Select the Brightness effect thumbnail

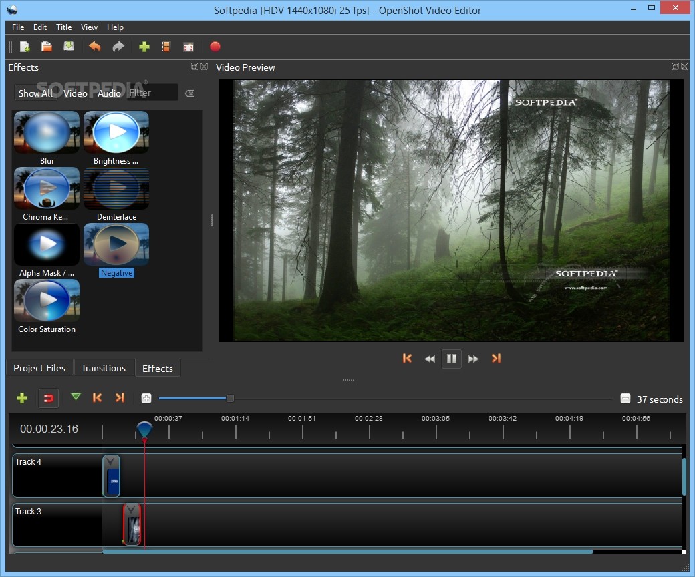pyautogui.click(x=116, y=132)
